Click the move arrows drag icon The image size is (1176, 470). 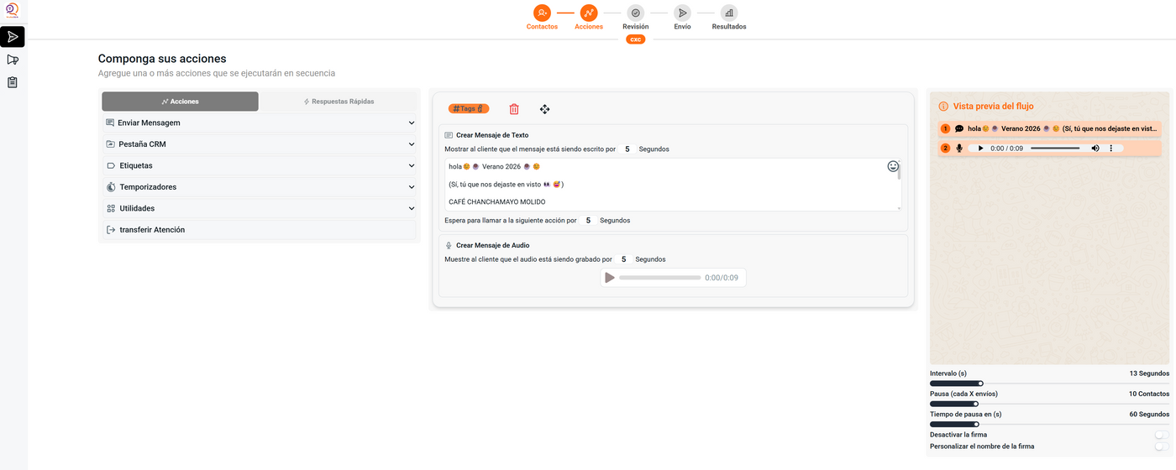tap(544, 109)
